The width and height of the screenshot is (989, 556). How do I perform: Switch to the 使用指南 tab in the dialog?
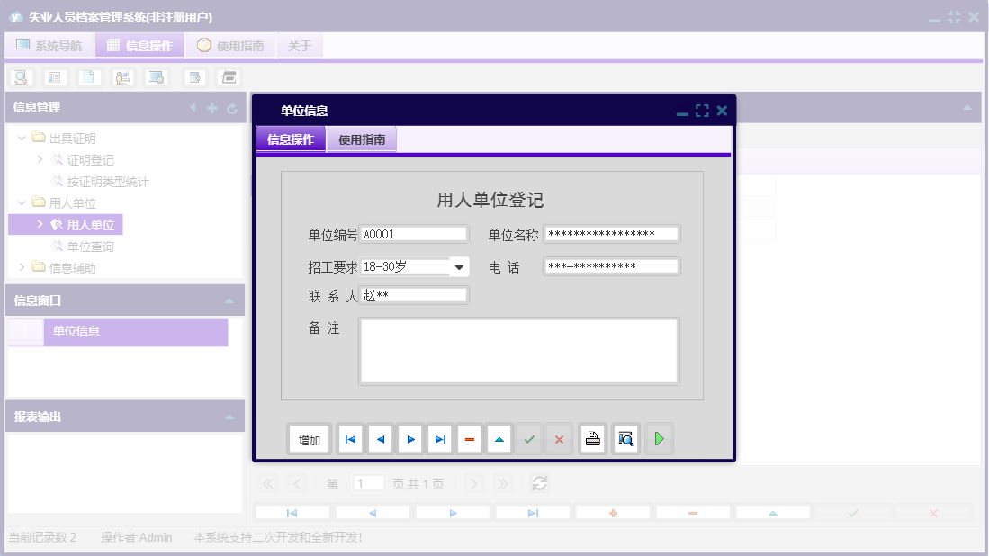click(x=361, y=139)
